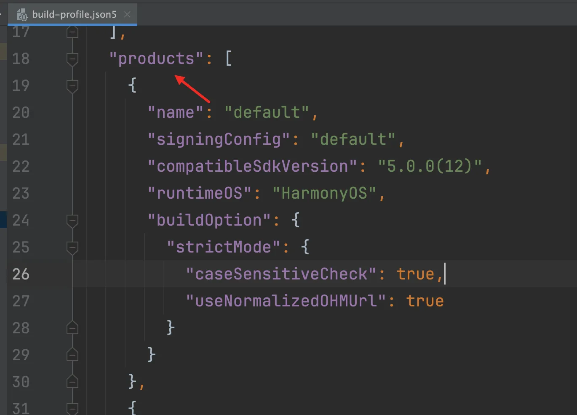Image resolution: width=577 pixels, height=415 pixels.
Task: Click the build-profile.json5 file icon
Action: [x=22, y=15]
